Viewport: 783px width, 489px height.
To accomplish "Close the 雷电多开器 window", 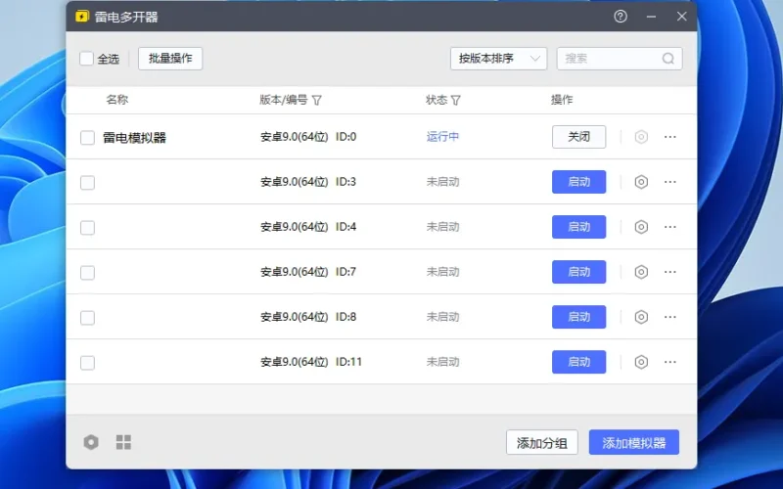I will pos(681,17).
